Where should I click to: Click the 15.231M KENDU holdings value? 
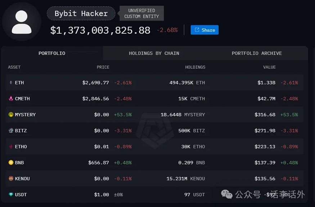click(186, 179)
